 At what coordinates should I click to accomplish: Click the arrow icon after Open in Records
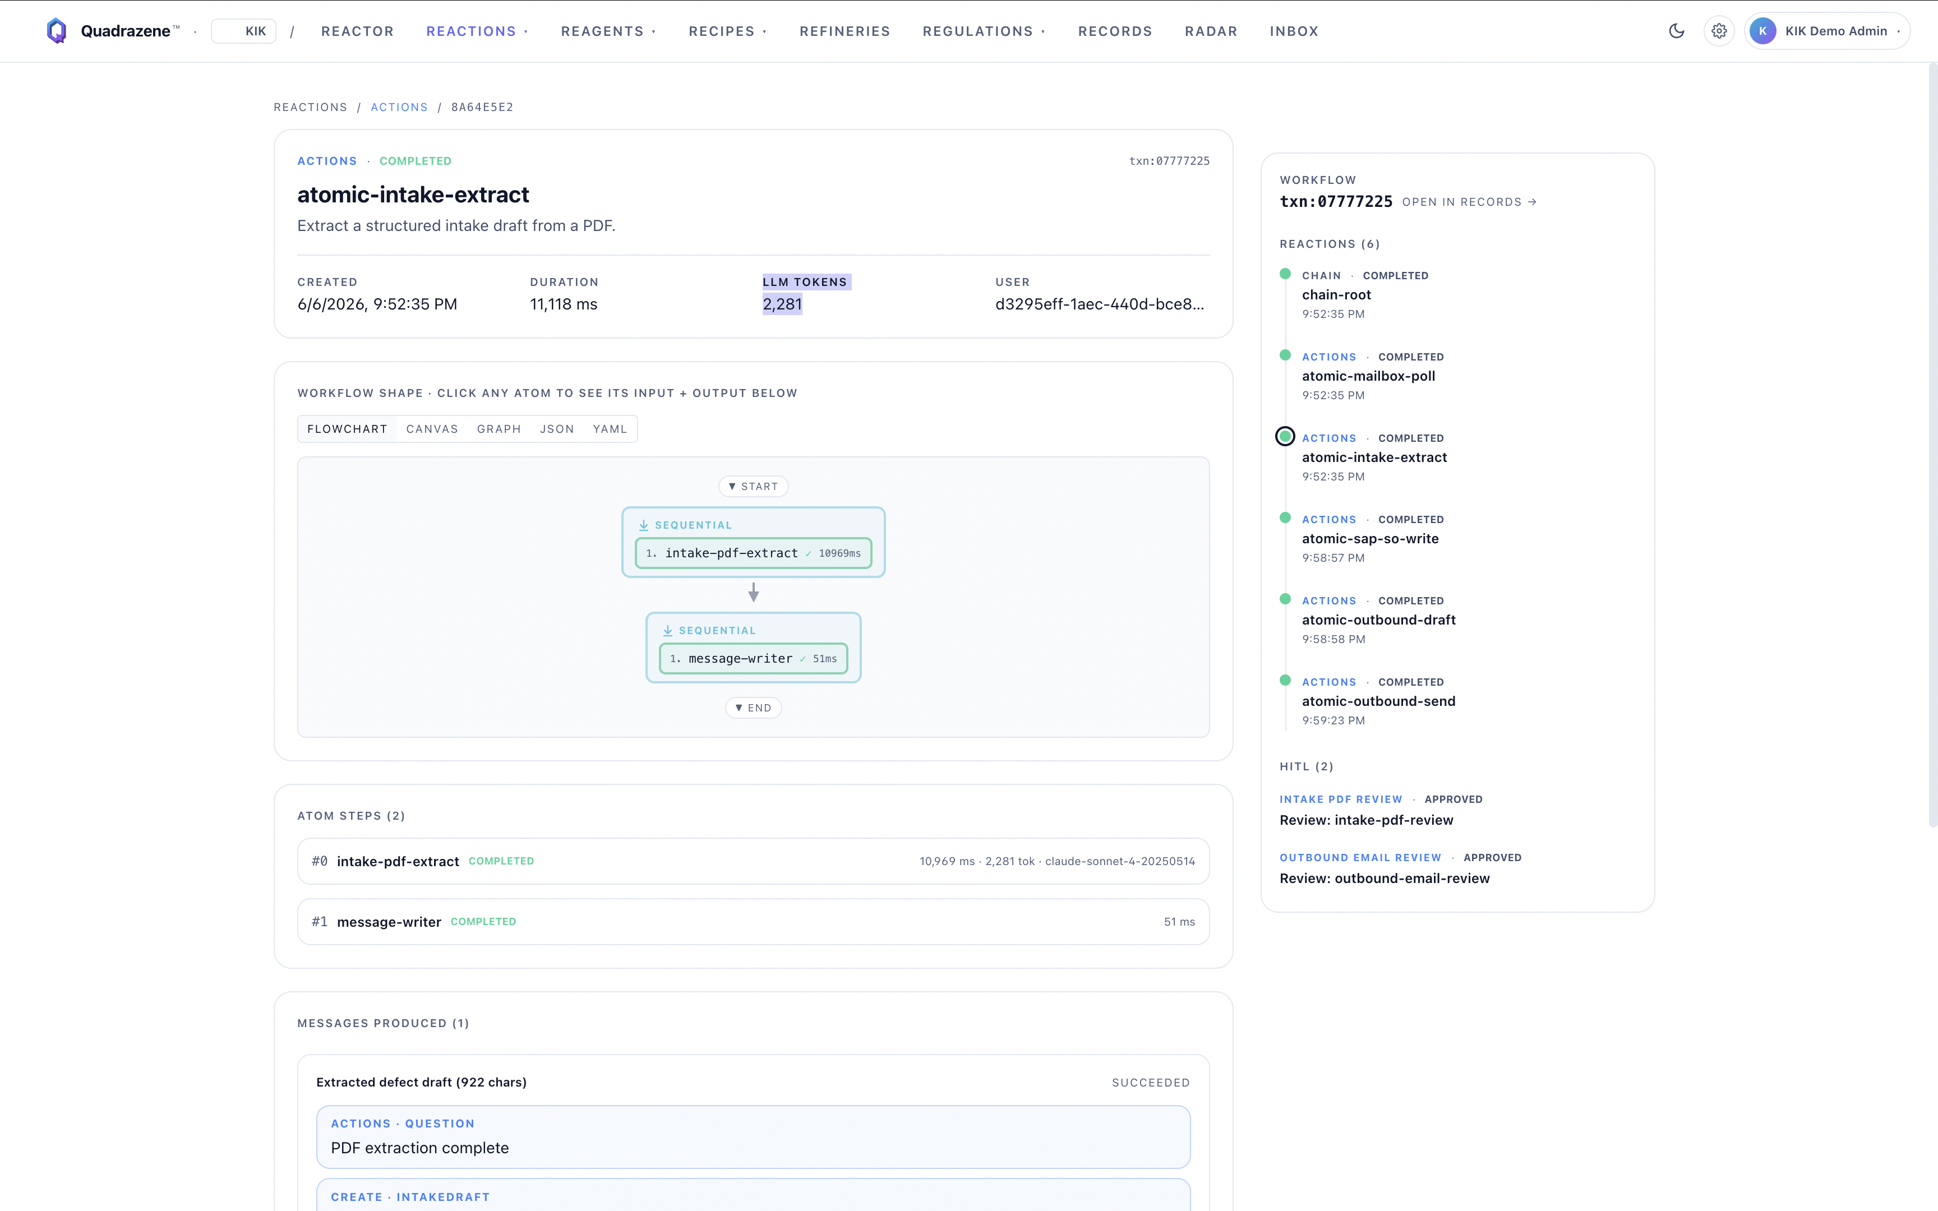pyautogui.click(x=1531, y=202)
